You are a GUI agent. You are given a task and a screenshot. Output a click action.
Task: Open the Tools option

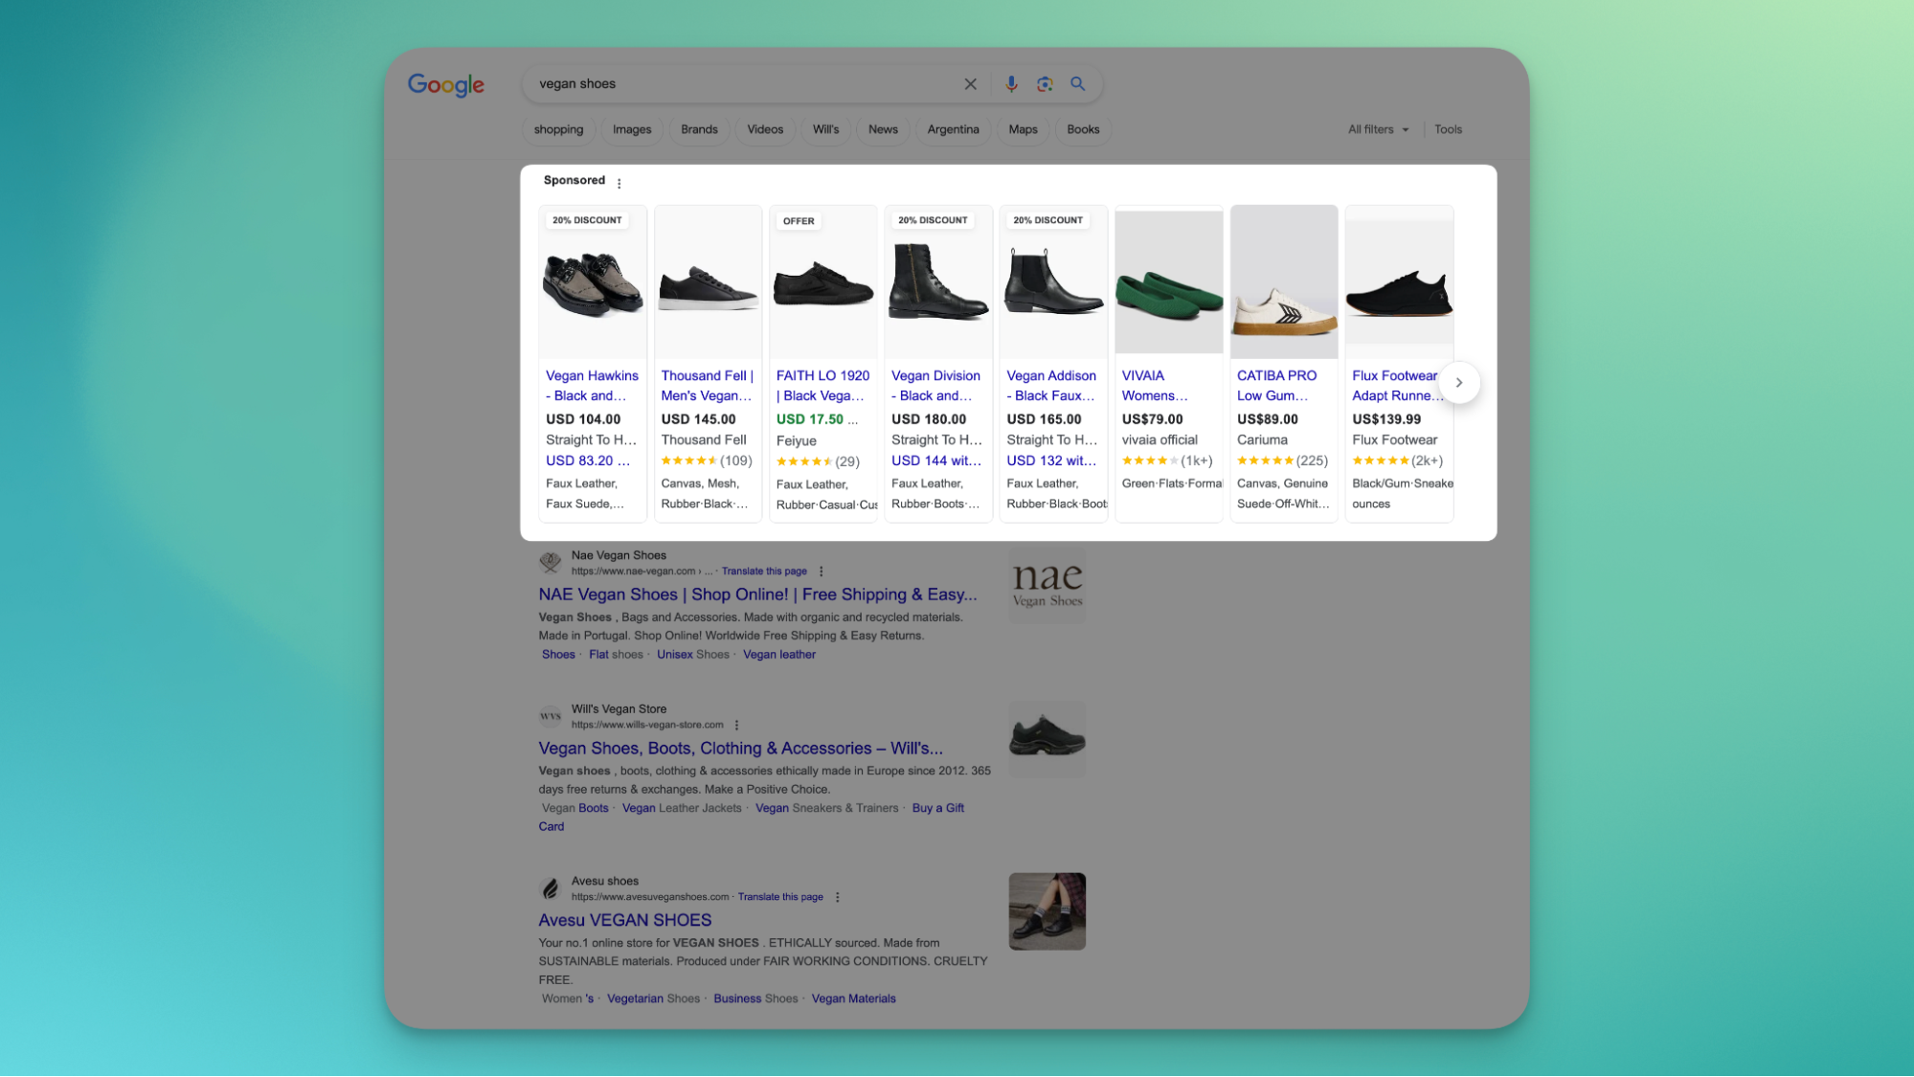(1448, 130)
